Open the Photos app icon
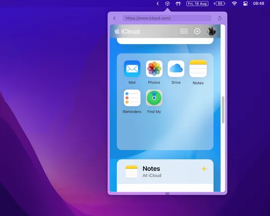 click(x=154, y=69)
